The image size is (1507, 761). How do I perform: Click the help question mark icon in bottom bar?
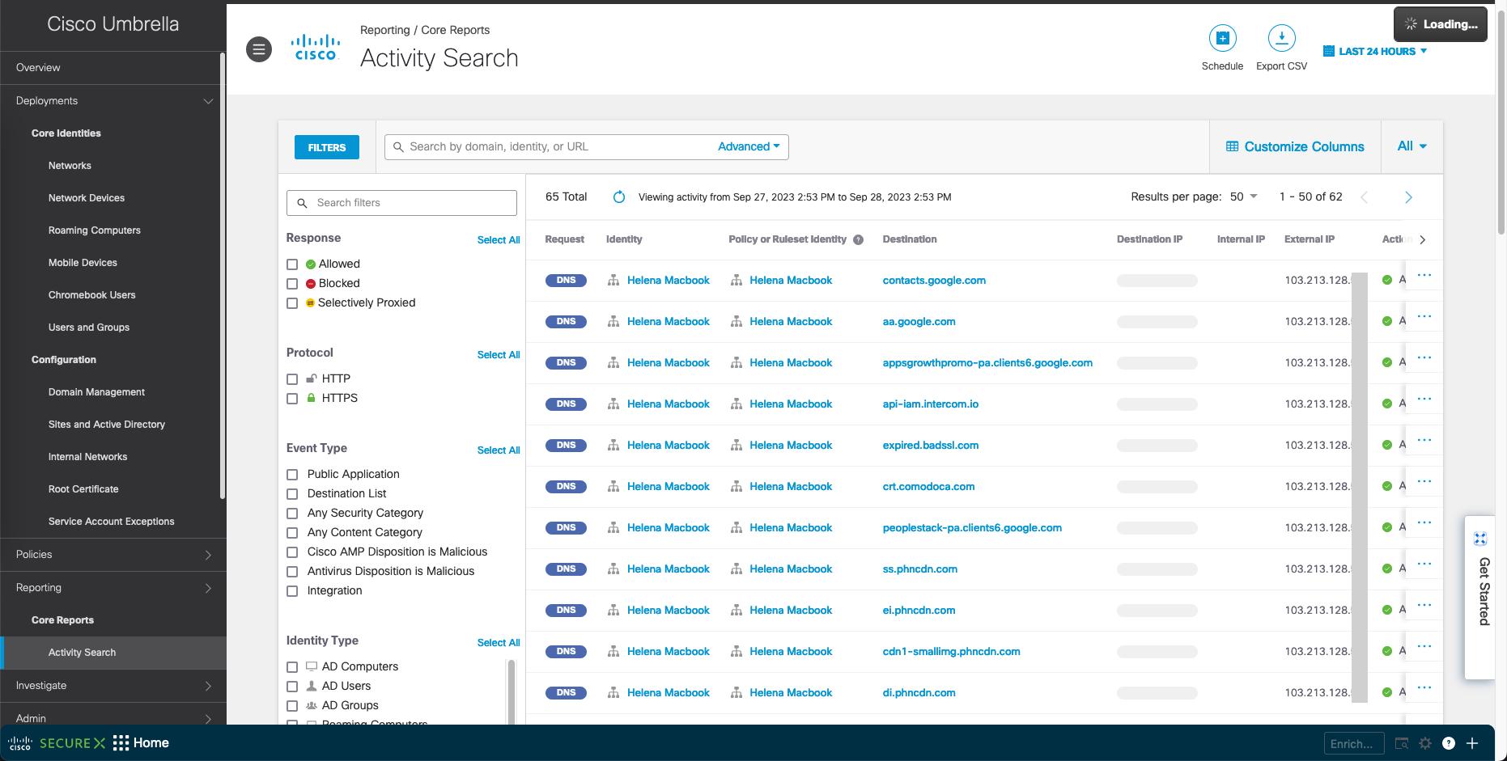(1449, 743)
